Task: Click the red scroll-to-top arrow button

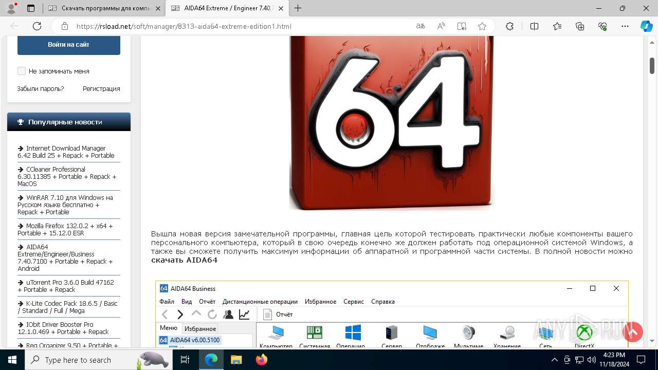Action: (x=633, y=332)
